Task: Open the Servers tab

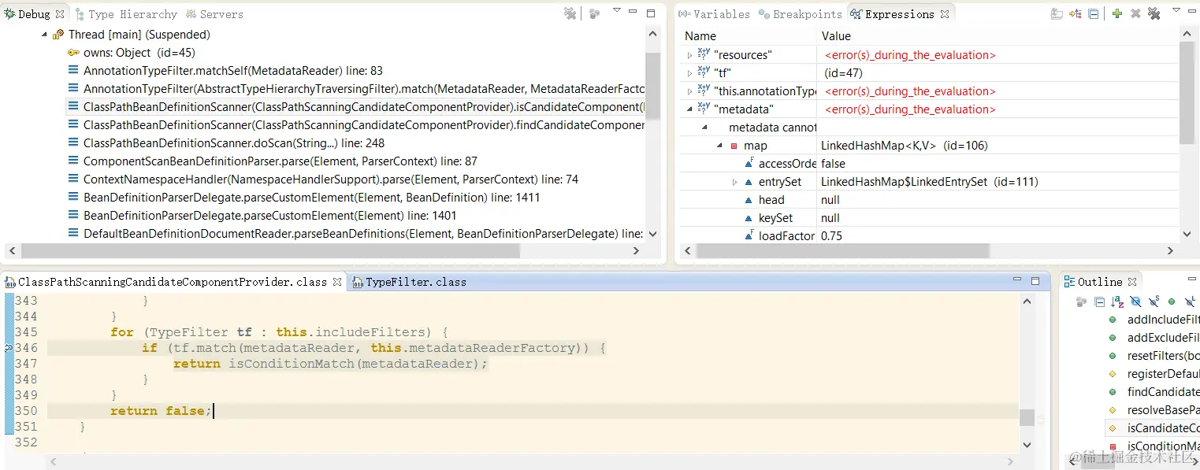Action: pos(214,14)
